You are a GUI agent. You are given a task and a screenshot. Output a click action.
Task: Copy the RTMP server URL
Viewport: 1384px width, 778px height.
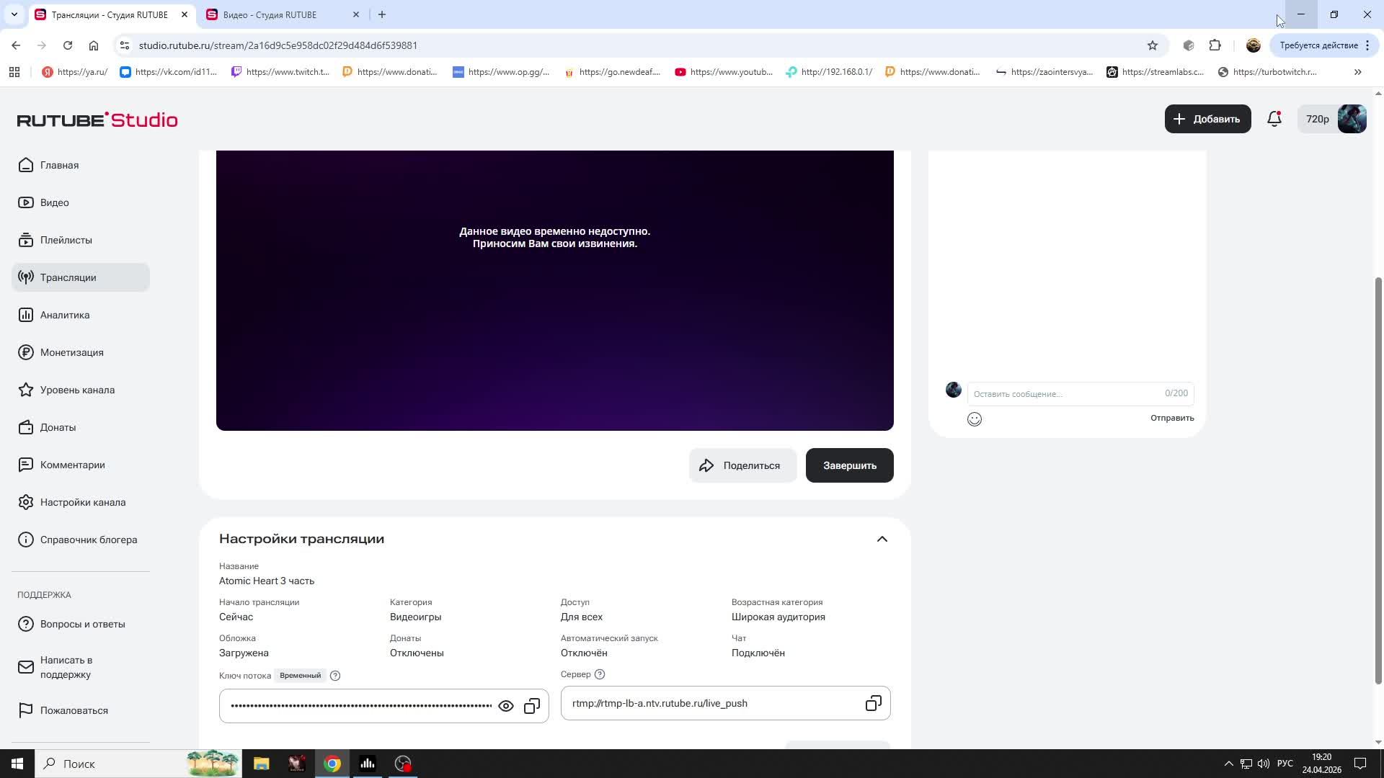coord(873,703)
